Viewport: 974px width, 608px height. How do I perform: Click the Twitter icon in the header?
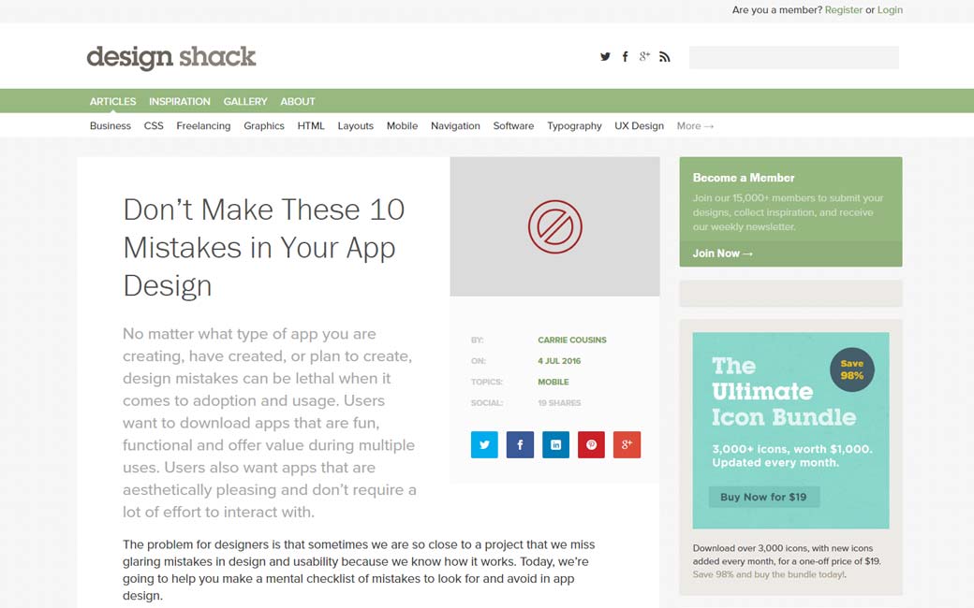[x=605, y=57]
